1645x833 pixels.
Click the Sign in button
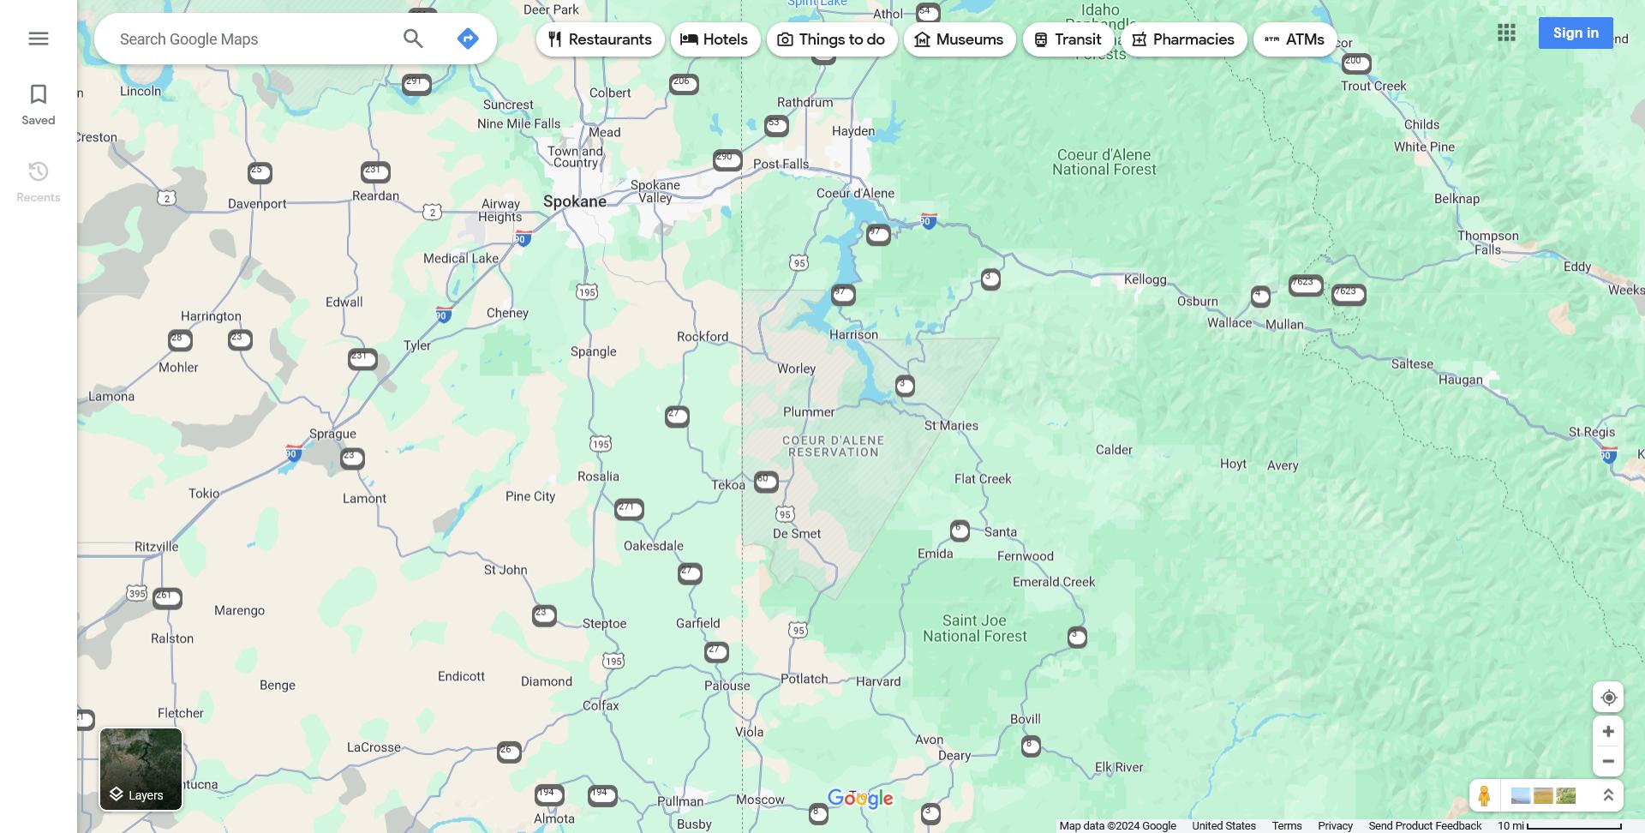1575,33
